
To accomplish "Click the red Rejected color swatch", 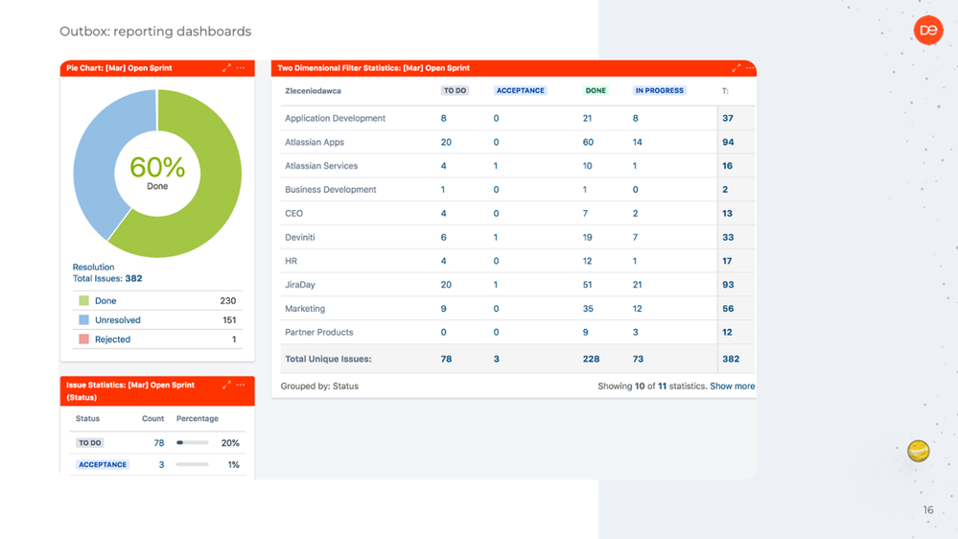I will pyautogui.click(x=83, y=340).
